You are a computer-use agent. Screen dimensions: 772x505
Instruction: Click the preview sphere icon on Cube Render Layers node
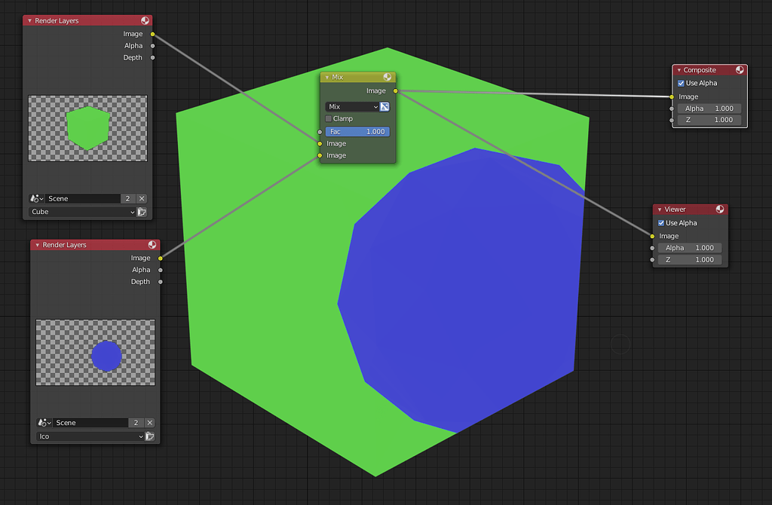pos(145,20)
